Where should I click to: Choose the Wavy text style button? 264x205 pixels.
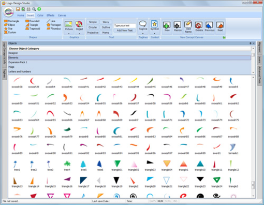point(106,22)
